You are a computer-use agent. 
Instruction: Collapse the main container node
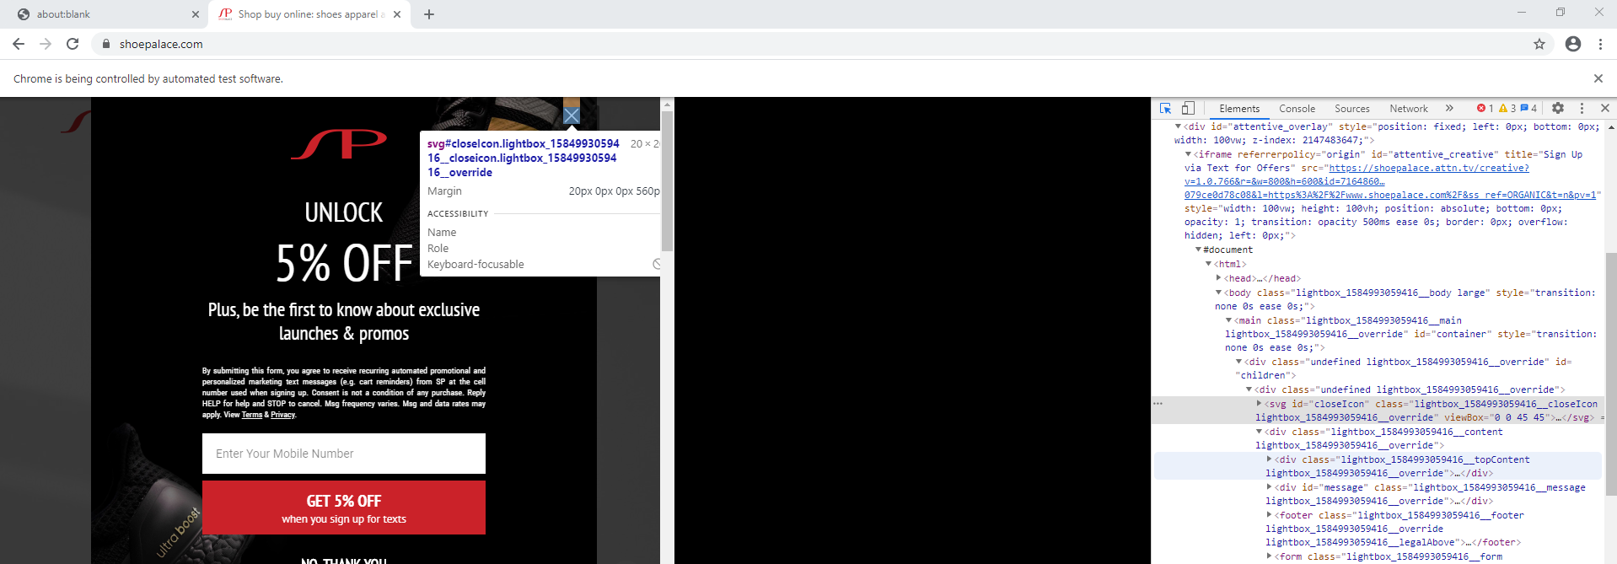coord(1228,320)
